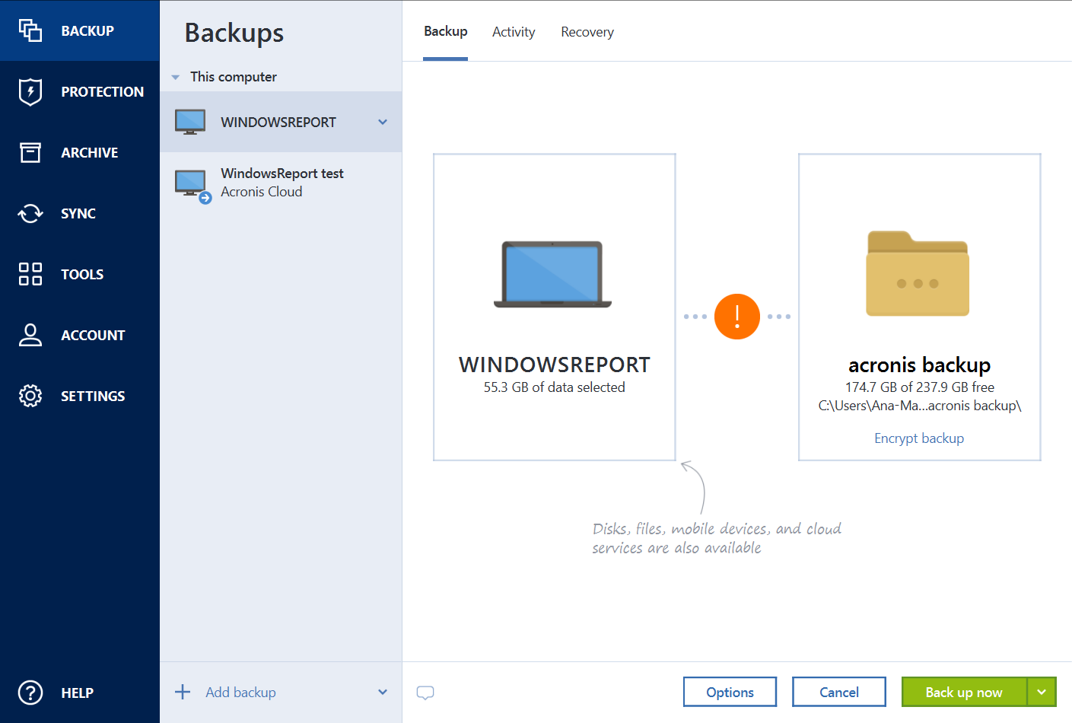Open Account person icon
The image size is (1072, 723).
click(x=30, y=335)
